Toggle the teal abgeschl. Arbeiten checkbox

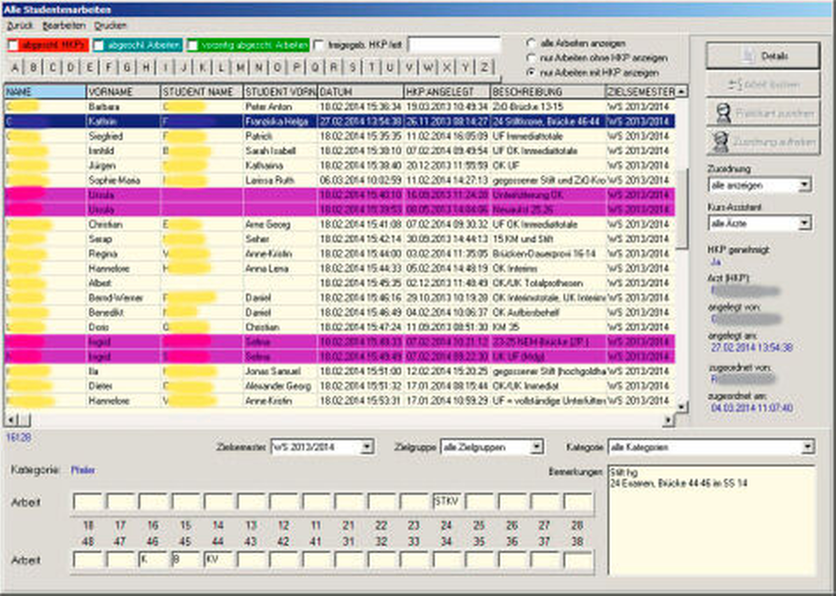click(x=99, y=45)
